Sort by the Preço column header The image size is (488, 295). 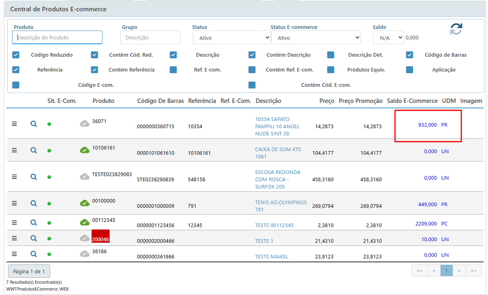pos(326,101)
